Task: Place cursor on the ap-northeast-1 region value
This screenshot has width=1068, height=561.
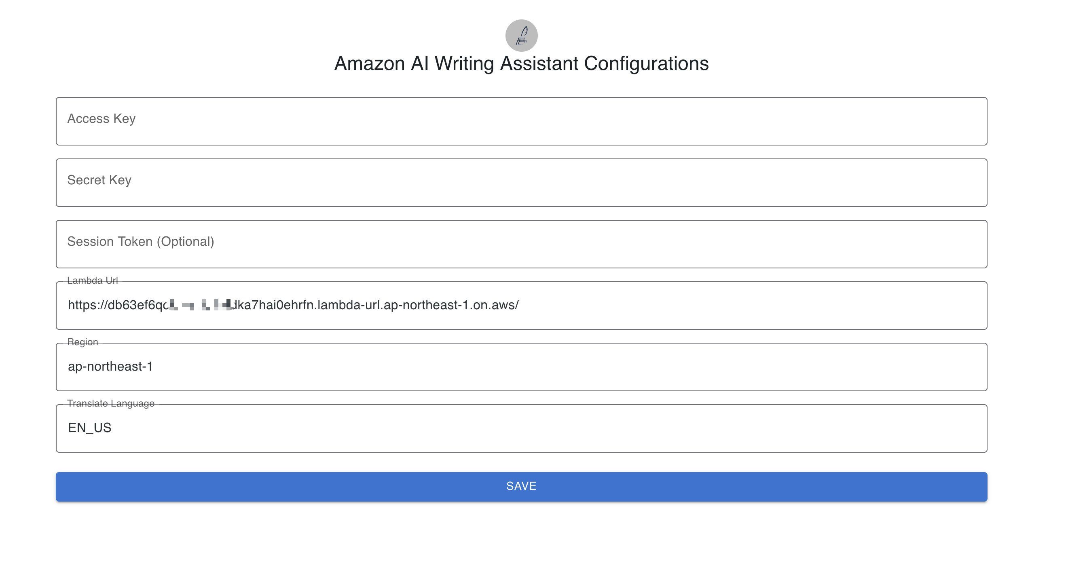Action: click(x=110, y=366)
